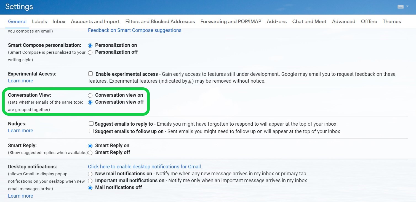Check 'Suggest emails to reply to'

[x=91, y=124]
